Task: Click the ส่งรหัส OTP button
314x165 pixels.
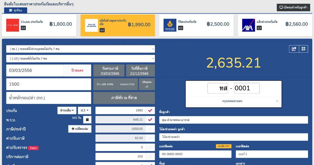Action: tap(223, 146)
